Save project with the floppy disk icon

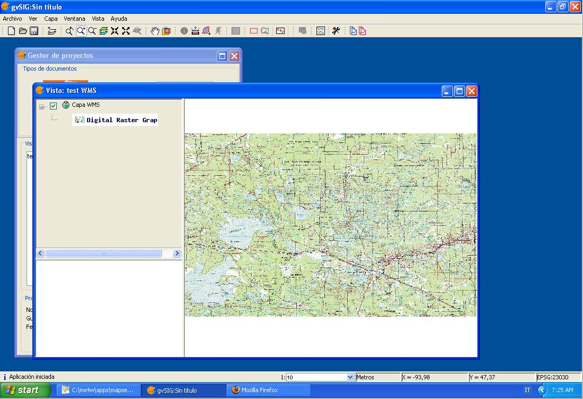pyautogui.click(x=34, y=31)
